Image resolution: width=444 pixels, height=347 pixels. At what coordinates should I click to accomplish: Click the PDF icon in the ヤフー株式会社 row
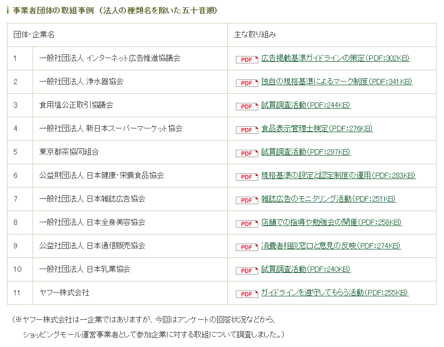(247, 294)
